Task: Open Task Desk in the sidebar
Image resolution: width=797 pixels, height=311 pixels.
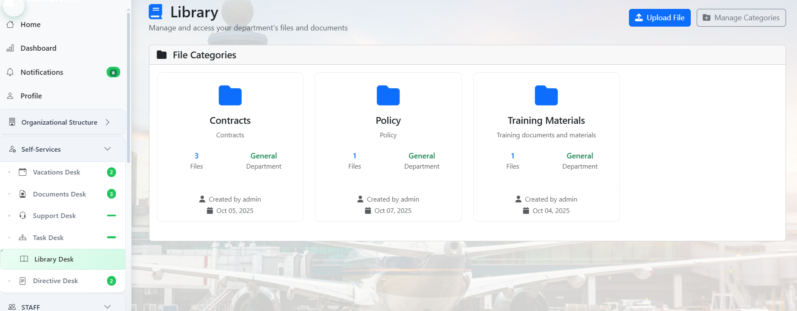Action: click(x=48, y=237)
